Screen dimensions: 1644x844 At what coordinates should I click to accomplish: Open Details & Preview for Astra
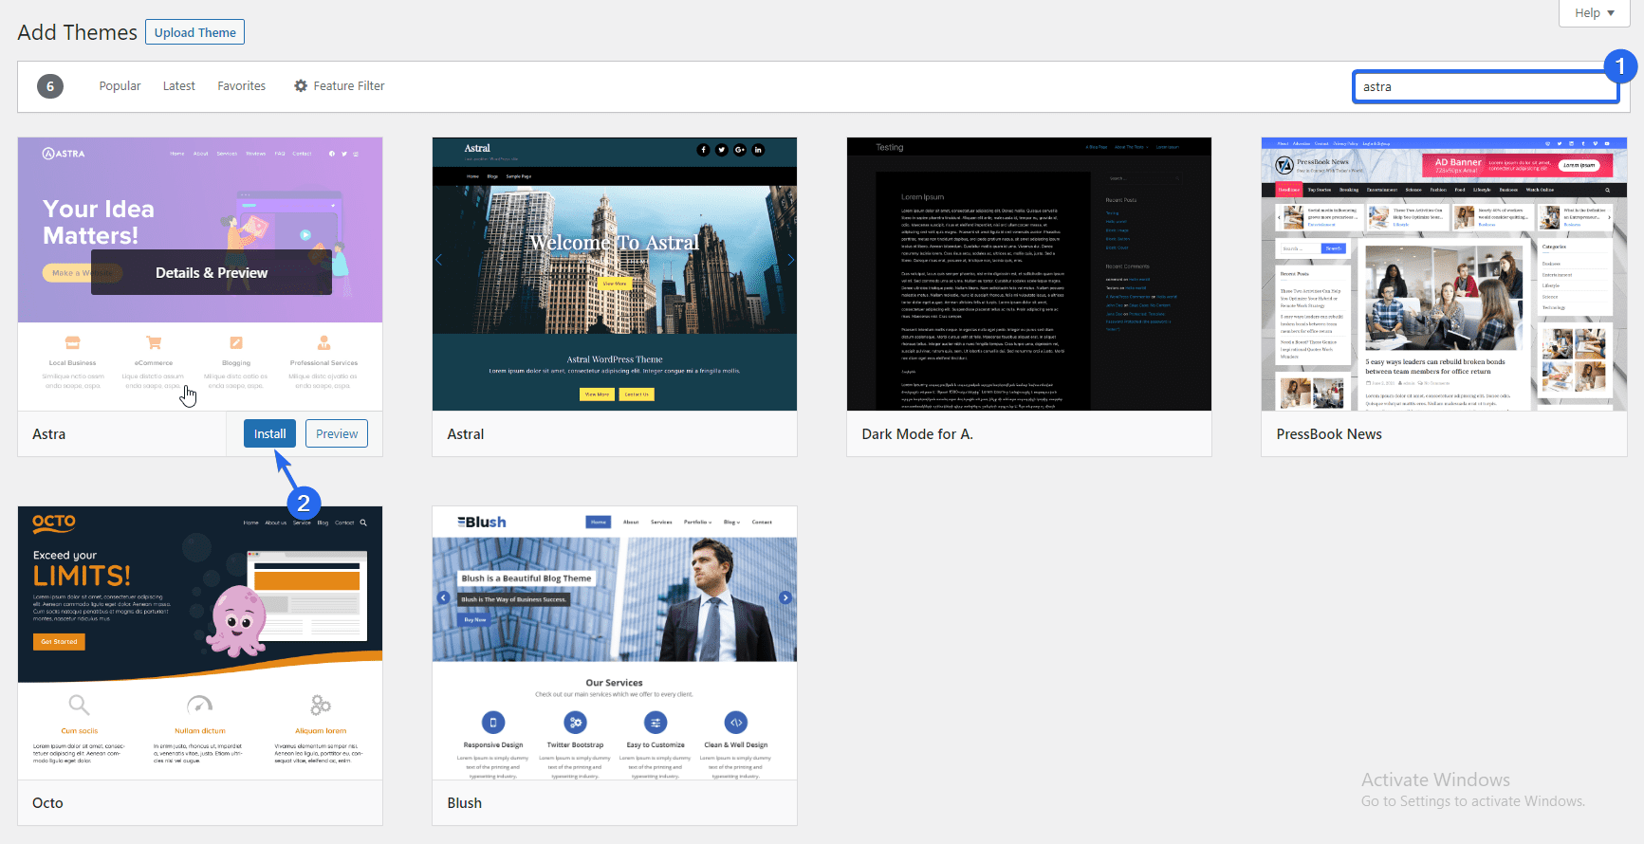(x=212, y=273)
